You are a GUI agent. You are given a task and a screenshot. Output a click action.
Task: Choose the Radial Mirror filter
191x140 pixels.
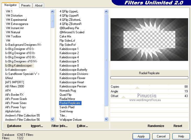(67, 99)
